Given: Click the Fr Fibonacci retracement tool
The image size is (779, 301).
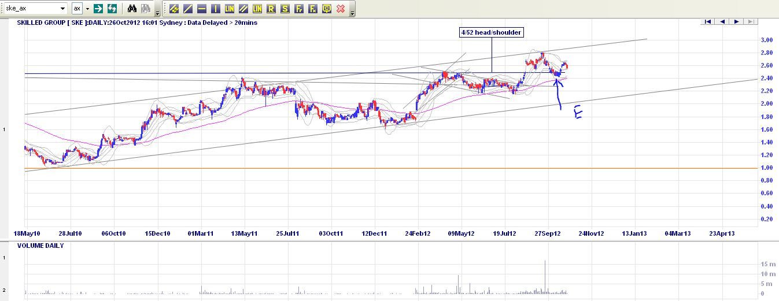Looking at the screenshot, I should pos(299,9).
